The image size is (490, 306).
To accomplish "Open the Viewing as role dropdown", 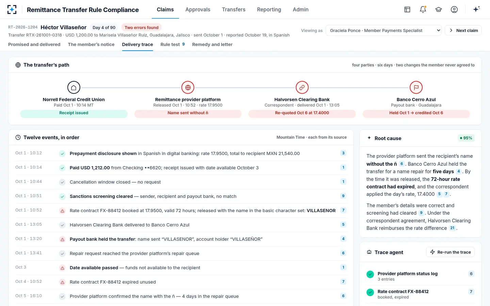I will coord(383,30).
